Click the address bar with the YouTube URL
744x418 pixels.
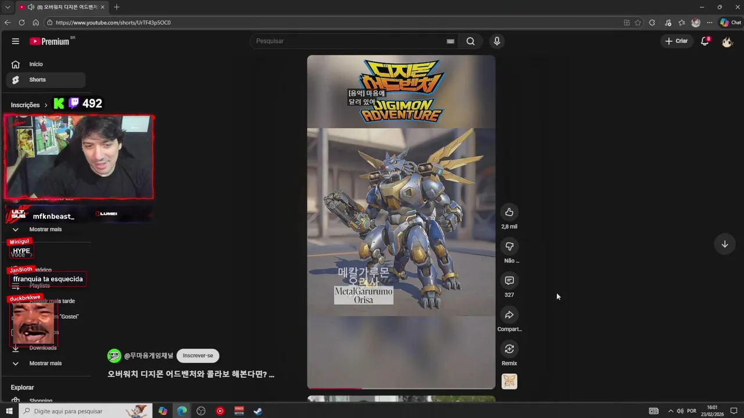(331, 23)
